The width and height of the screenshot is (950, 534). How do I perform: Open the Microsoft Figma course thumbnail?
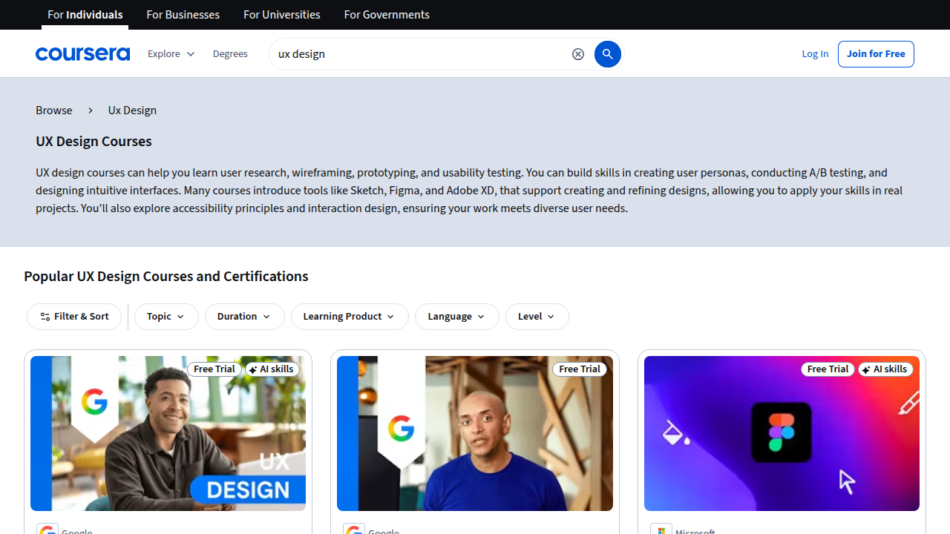(782, 433)
